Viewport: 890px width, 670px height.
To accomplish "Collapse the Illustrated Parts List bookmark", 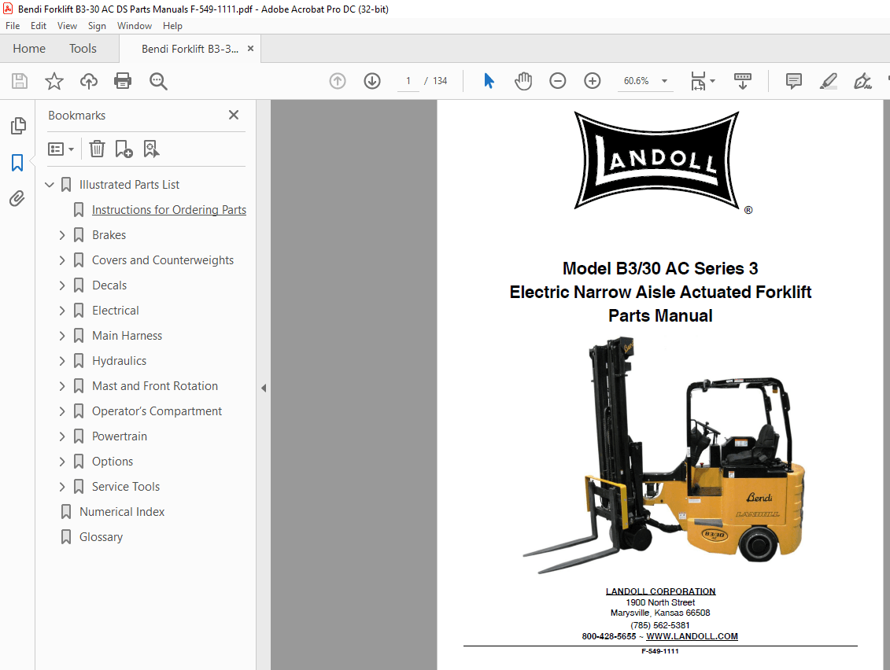I will [x=50, y=184].
